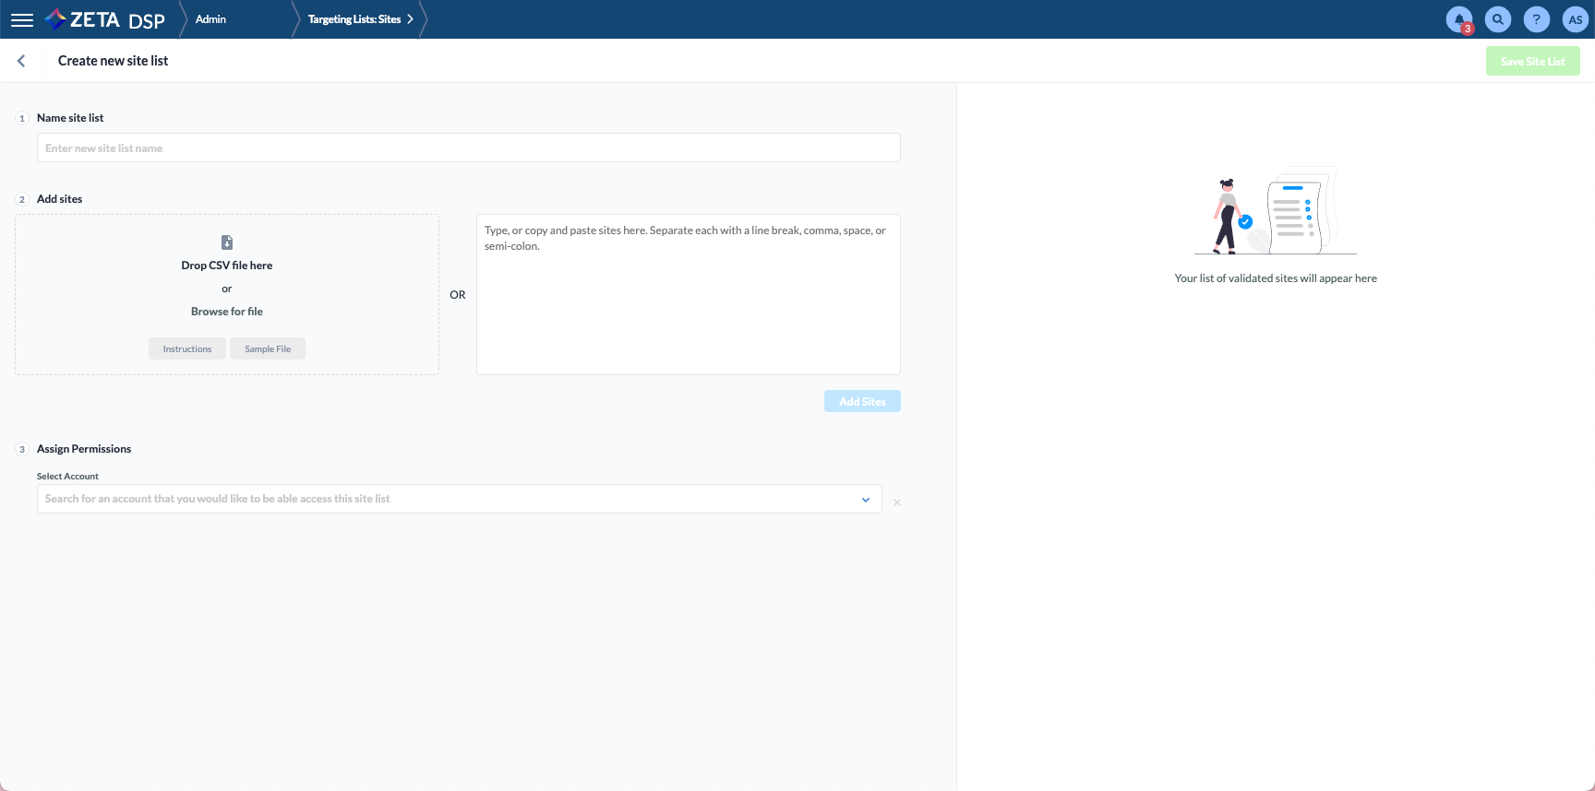Expand the Targeting Lists: Sites breadcrumb chevron
The width and height of the screenshot is (1595, 791).
[410, 19]
